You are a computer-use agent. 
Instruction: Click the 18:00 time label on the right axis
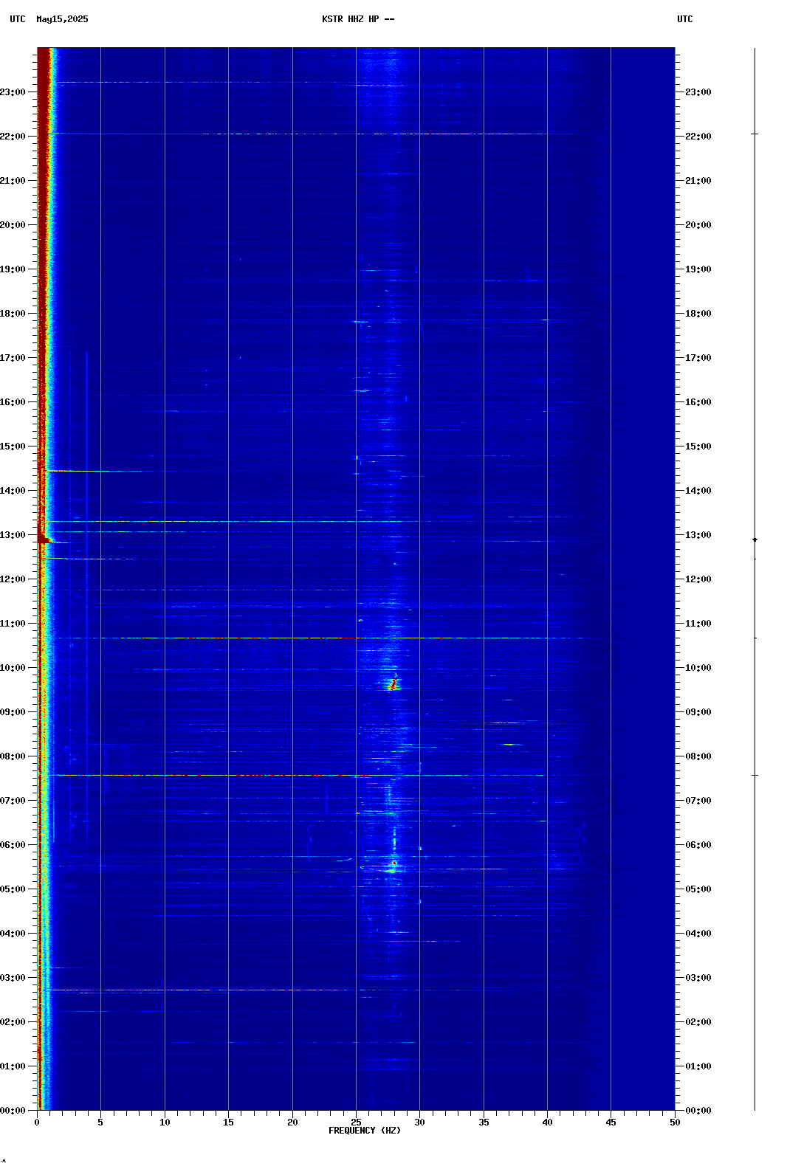tap(698, 314)
